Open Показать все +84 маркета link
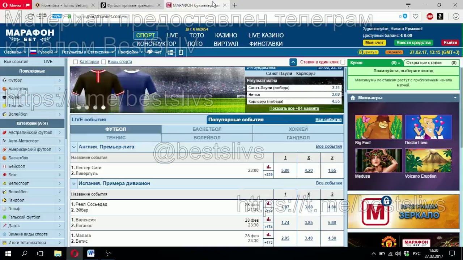 [x=294, y=108]
